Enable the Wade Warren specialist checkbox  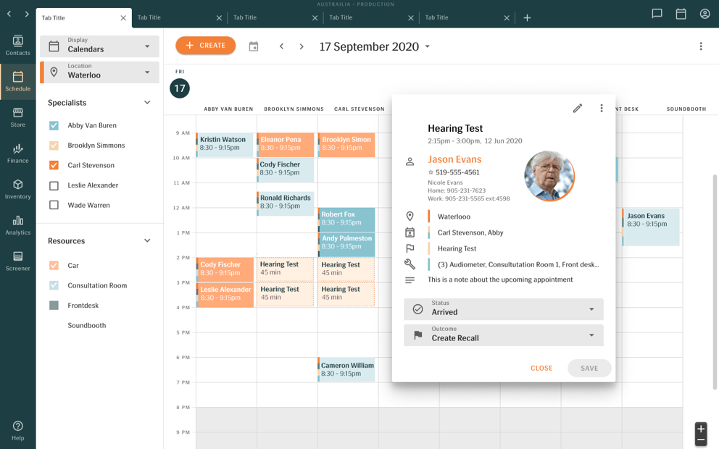pos(54,206)
